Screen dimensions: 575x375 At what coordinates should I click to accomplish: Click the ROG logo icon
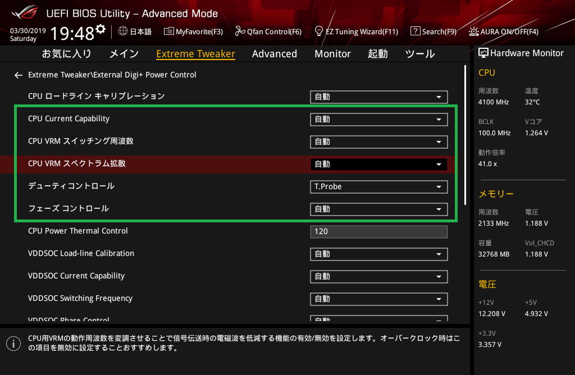point(25,12)
